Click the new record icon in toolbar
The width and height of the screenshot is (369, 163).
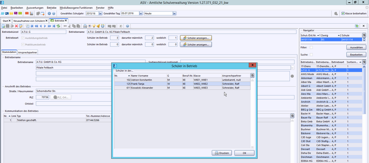tap(3, 26)
